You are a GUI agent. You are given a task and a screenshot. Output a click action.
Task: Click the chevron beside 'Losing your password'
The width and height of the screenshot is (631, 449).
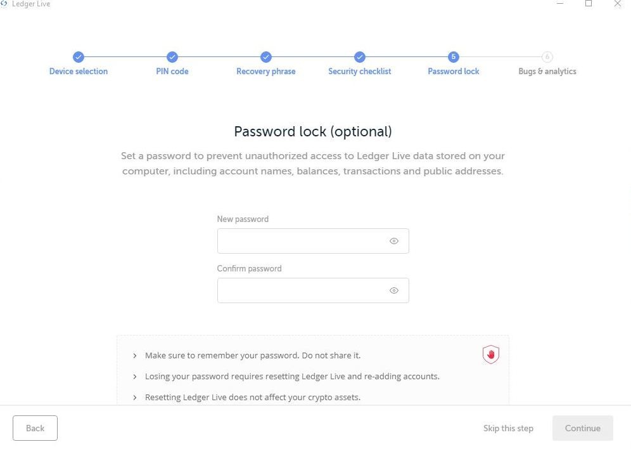point(135,377)
